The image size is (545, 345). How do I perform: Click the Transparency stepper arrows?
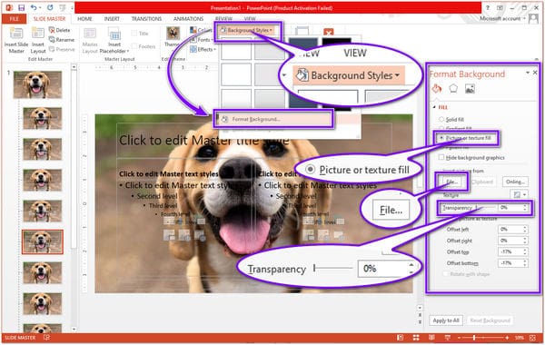pyautogui.click(x=524, y=208)
